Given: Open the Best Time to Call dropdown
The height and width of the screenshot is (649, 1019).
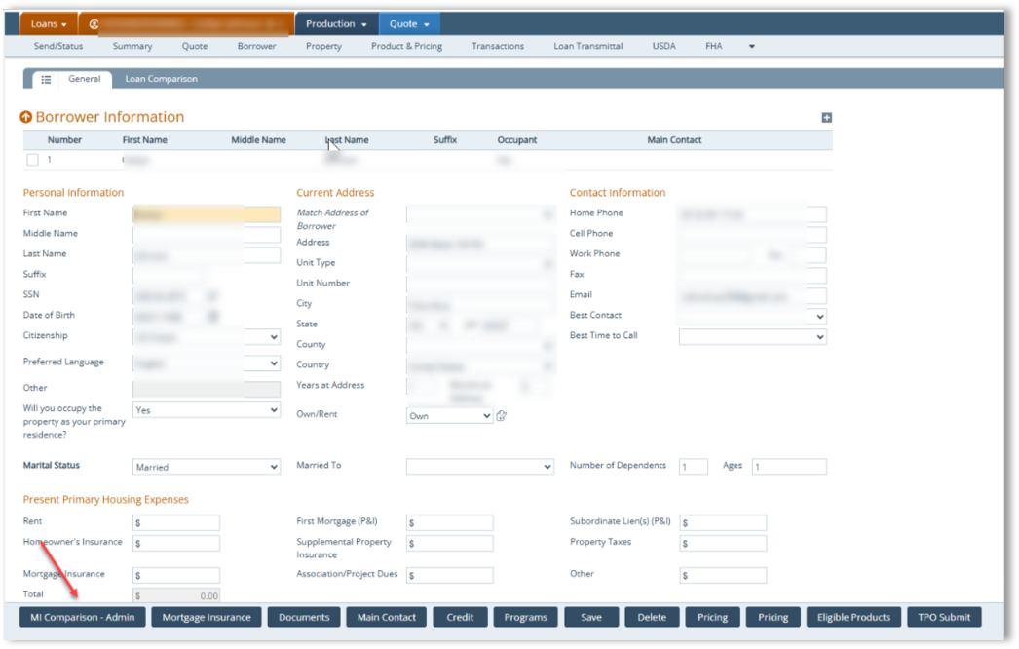Looking at the screenshot, I should (752, 337).
